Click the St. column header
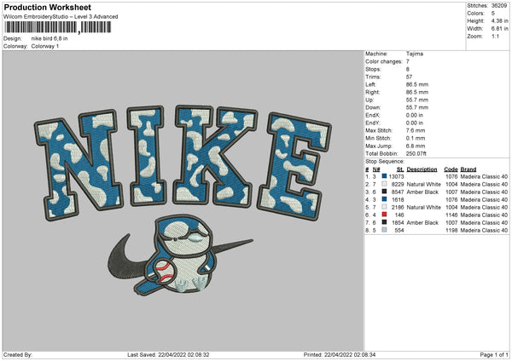512x361 pixels. pyautogui.click(x=399, y=169)
